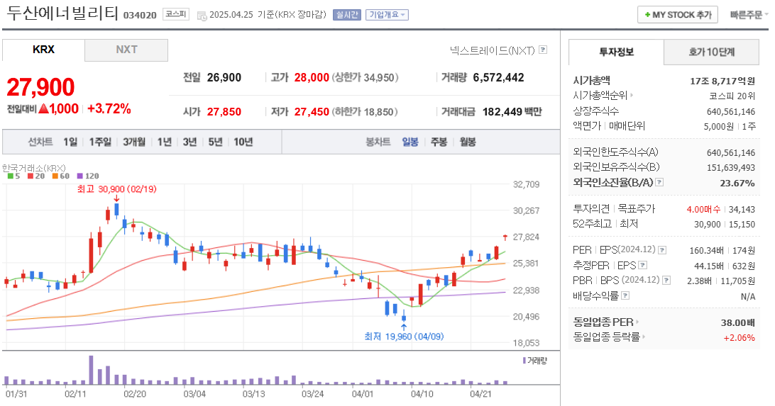Click the 04/10 date on chart axis

point(422,394)
